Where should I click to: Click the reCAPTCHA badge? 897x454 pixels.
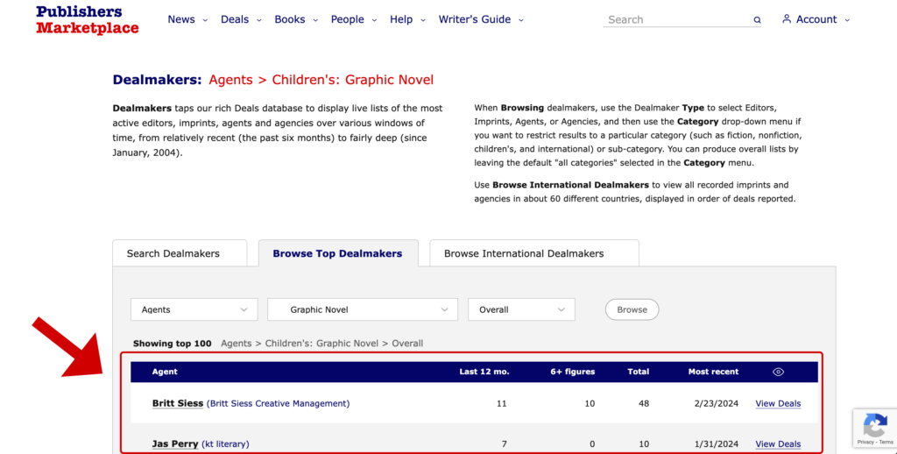[x=874, y=429]
